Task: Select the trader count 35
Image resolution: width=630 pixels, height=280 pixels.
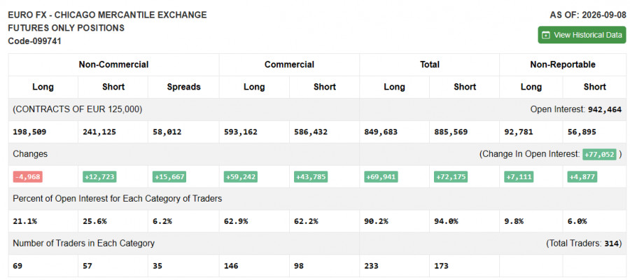Action: tap(157, 266)
